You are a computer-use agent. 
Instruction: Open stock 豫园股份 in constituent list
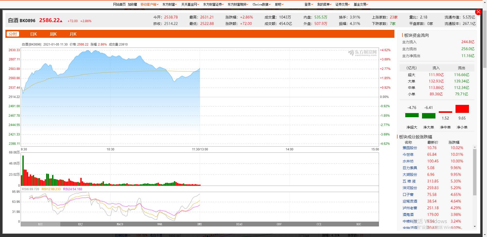(410, 148)
